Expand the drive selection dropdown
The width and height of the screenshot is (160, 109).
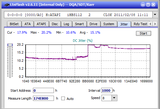tap(155, 15)
